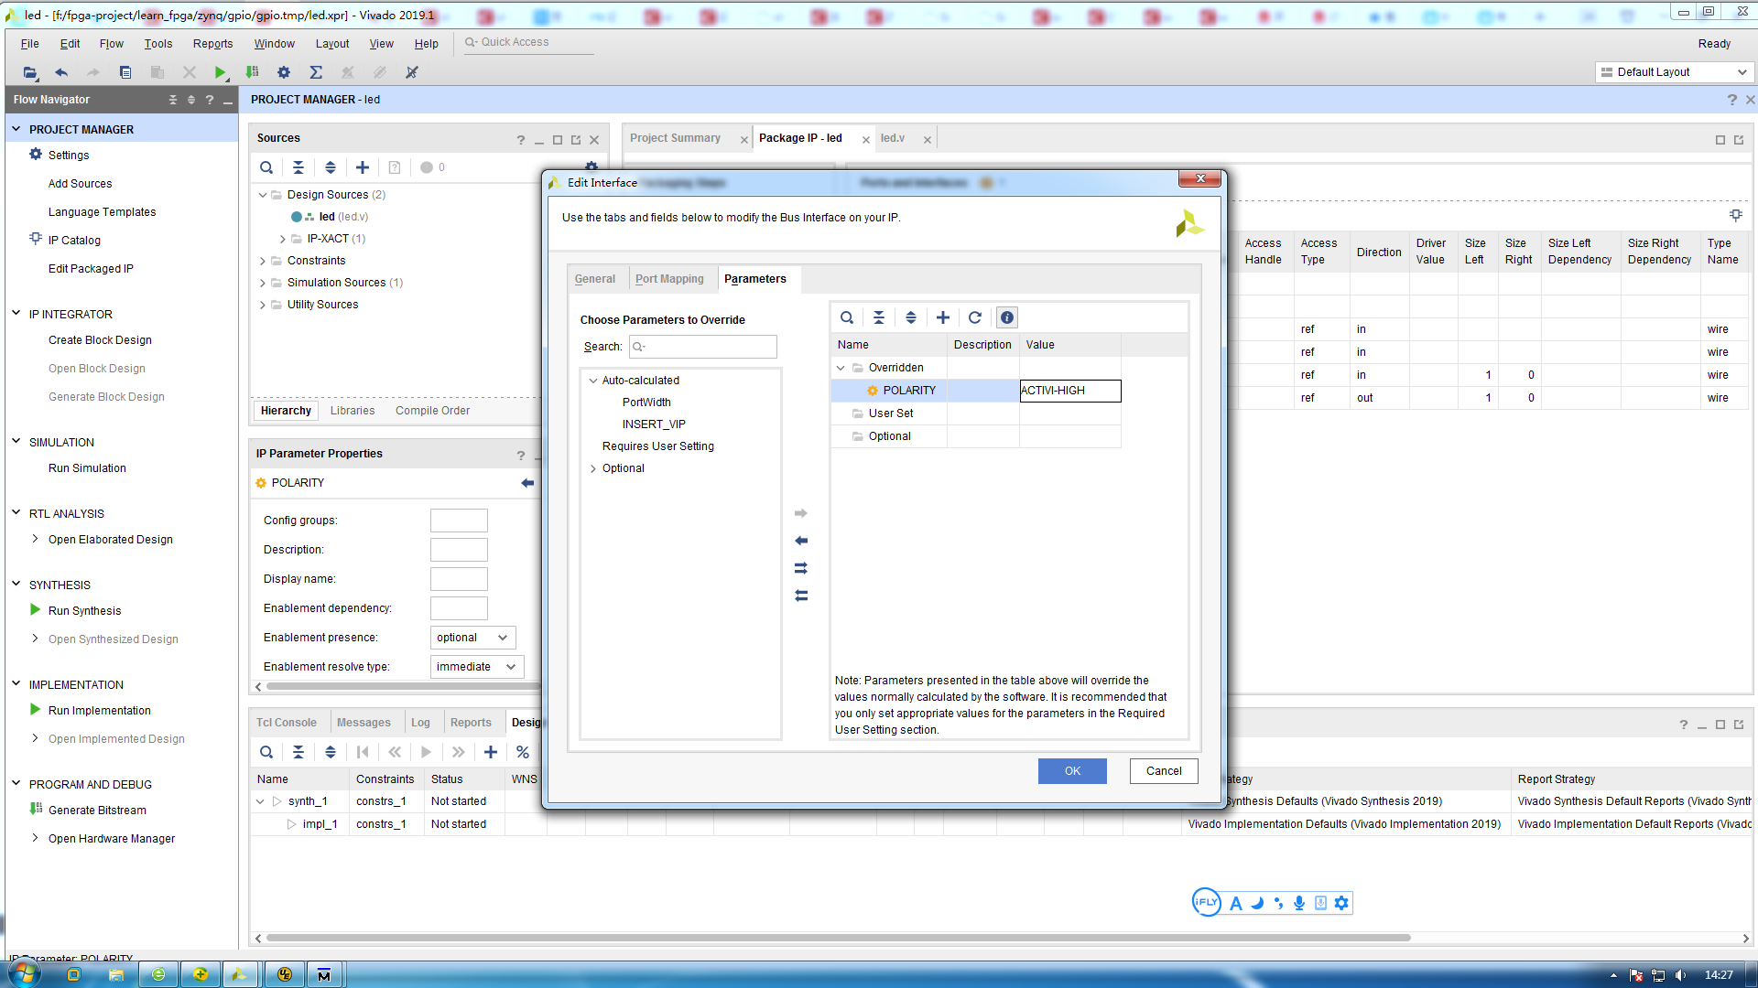Screen dimensions: 1758x988
Task: Open the Reports menu
Action: [212, 43]
